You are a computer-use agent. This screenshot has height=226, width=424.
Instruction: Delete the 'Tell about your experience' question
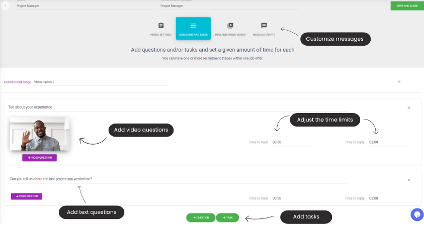[x=409, y=108]
